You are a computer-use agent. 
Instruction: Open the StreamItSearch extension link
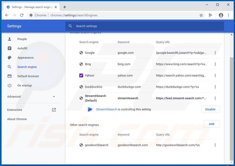click(x=106, y=109)
